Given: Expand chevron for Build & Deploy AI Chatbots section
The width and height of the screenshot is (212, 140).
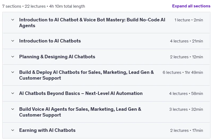Looking at the screenshot, I should pos(13,72).
